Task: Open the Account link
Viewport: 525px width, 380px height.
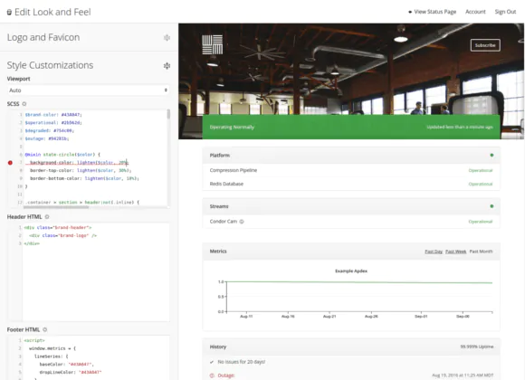Action: pyautogui.click(x=475, y=12)
